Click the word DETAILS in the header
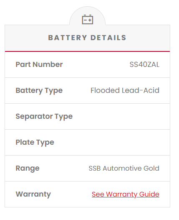This screenshot has width=179, height=220. click(108, 38)
